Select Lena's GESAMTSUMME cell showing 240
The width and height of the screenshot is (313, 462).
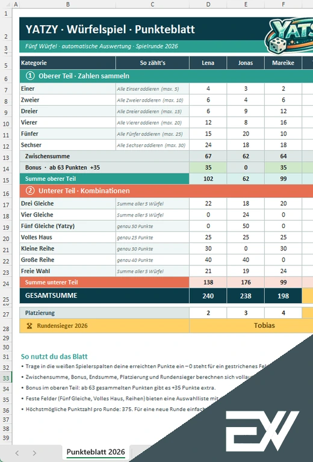click(208, 296)
